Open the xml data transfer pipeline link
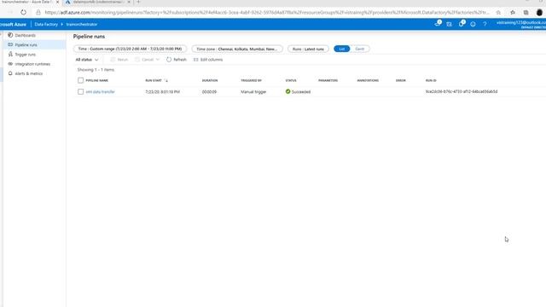Viewport: 546px width, 307px height. 100,91
